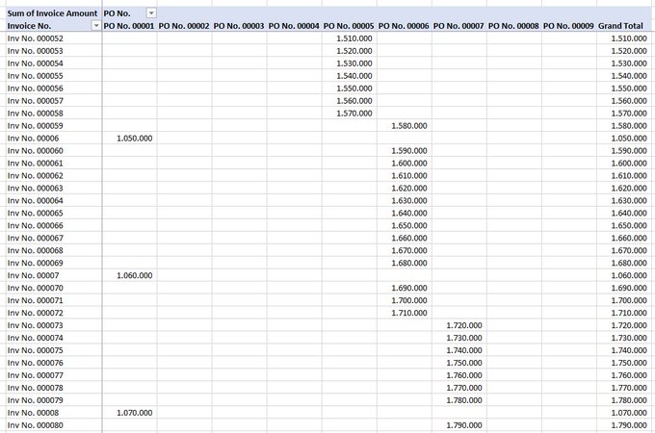Select row label Inv No. 000074

35,338
